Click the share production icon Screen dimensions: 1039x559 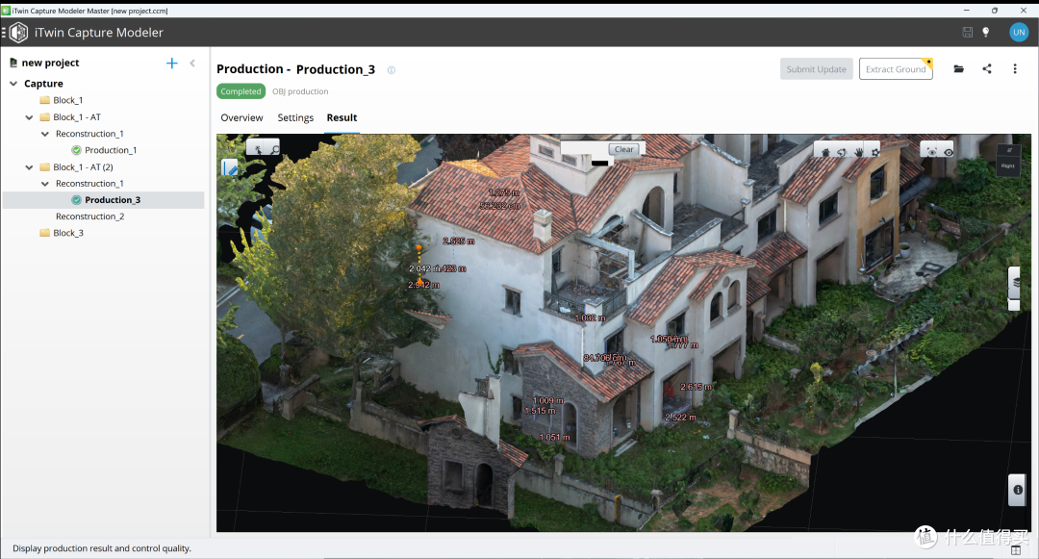[x=987, y=69]
